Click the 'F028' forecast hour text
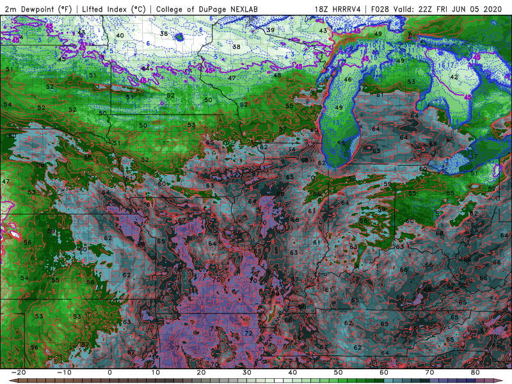 [380, 10]
